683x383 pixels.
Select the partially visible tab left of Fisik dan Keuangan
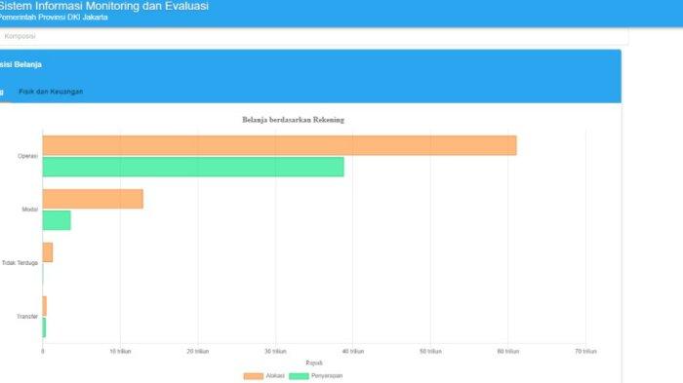click(x=2, y=92)
